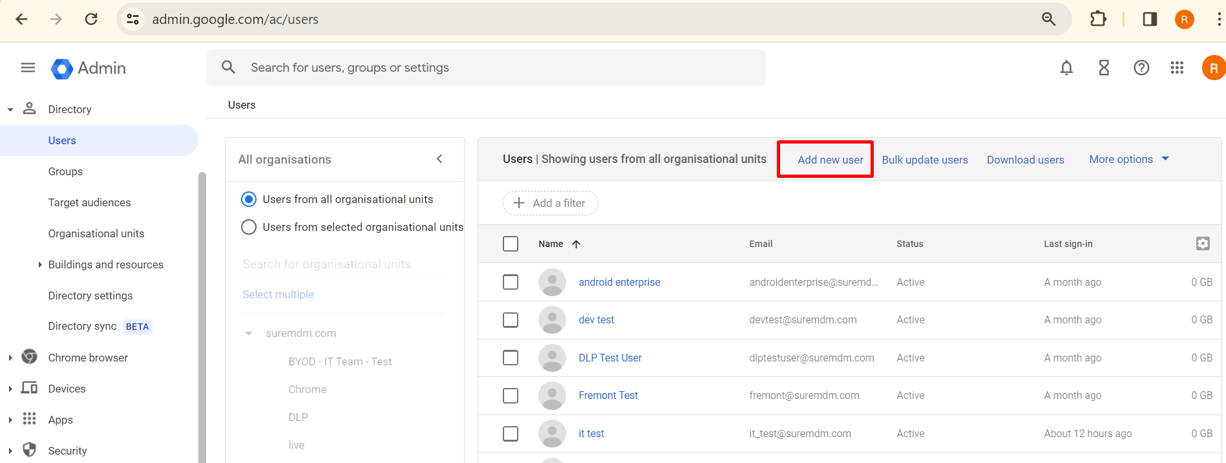Collapse the suremdm.com org tree arrow
The image size is (1226, 463).
(x=249, y=334)
